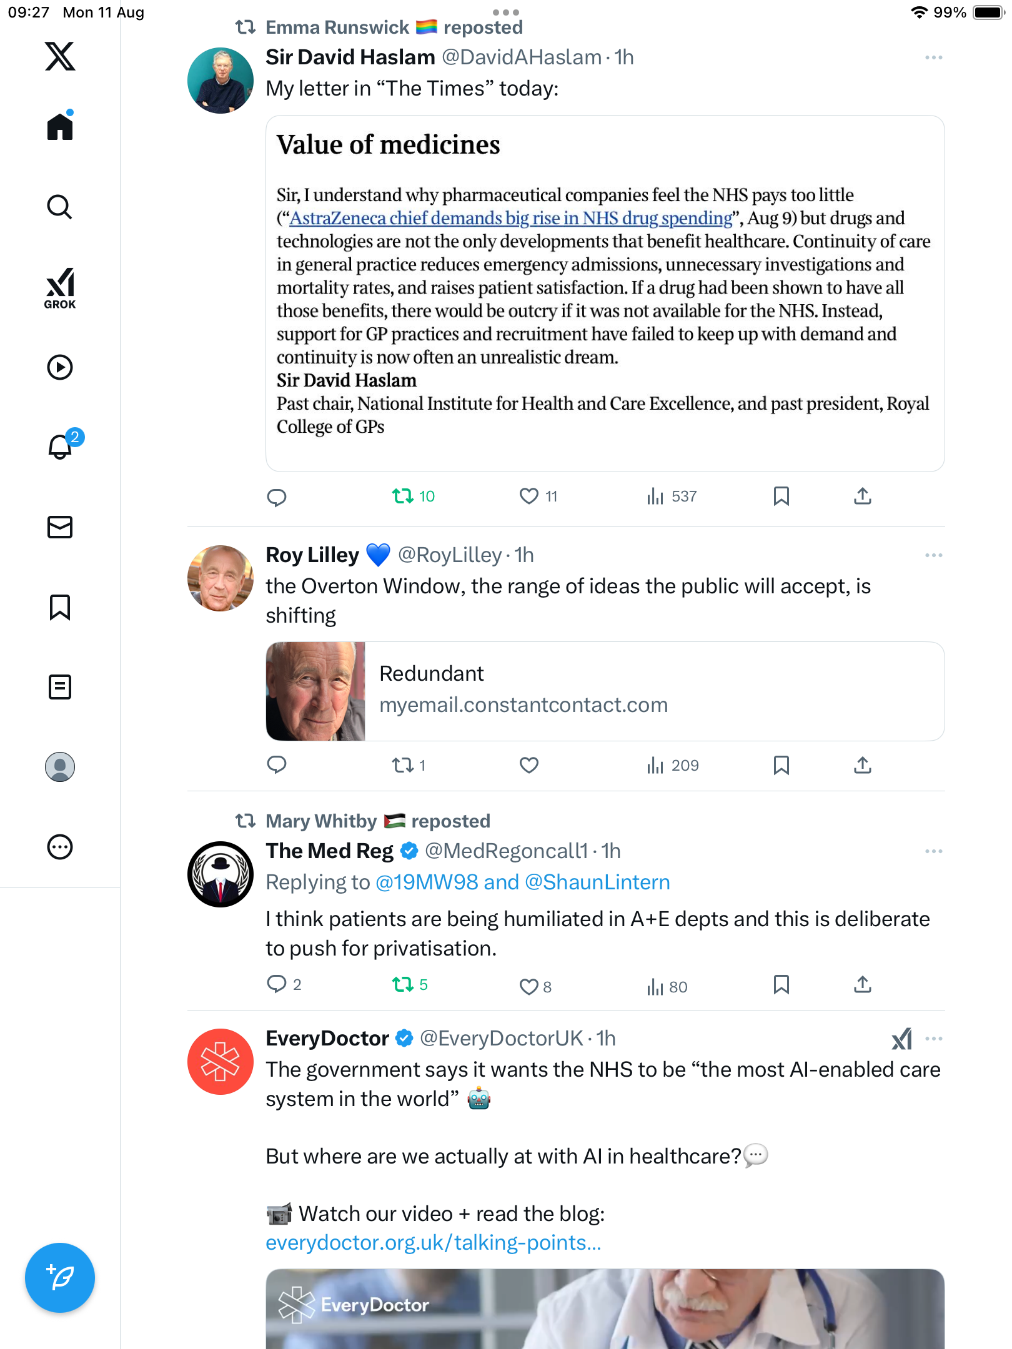Viewport: 1012px width, 1349px height.
Task: Open the Value of medicines letter image
Action: pos(605,294)
